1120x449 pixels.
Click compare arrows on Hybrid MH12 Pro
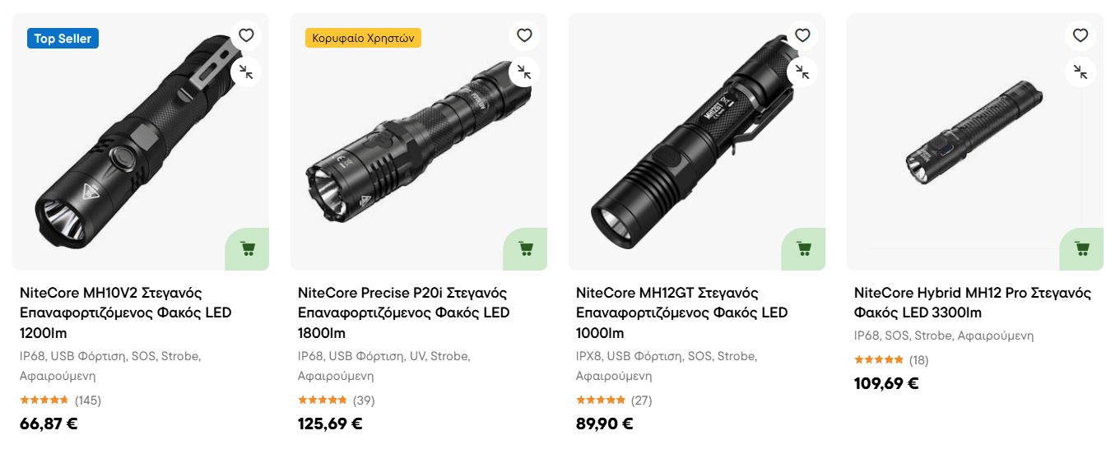click(1080, 72)
